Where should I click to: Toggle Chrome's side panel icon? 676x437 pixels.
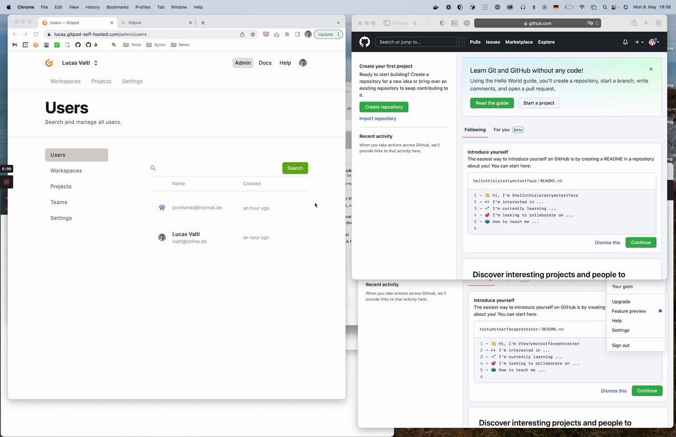coord(297,34)
